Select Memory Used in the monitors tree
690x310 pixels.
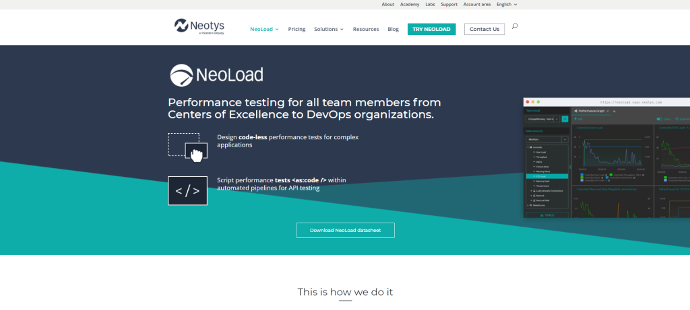pyautogui.click(x=542, y=182)
